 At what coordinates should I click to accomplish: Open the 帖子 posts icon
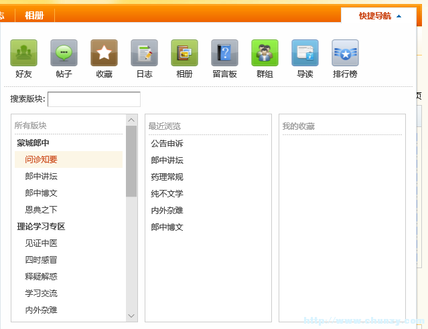pos(64,53)
